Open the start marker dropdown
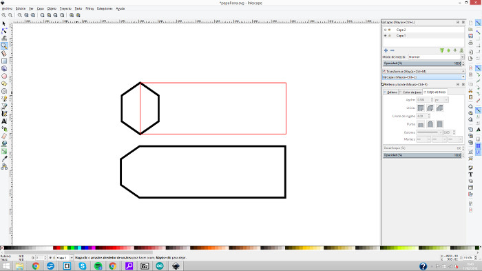The height and width of the screenshot is (271, 482). [x=423, y=139]
